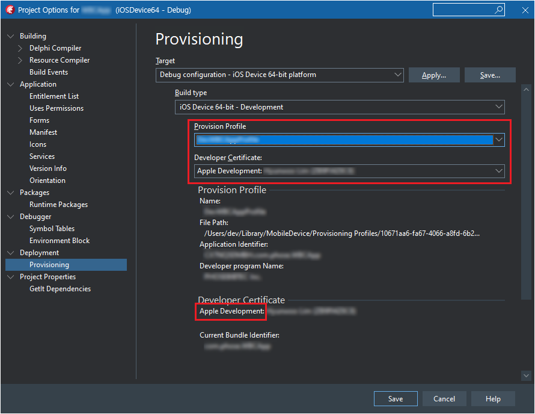
Task: Select Resource Compiler in the tree
Action: [60, 60]
